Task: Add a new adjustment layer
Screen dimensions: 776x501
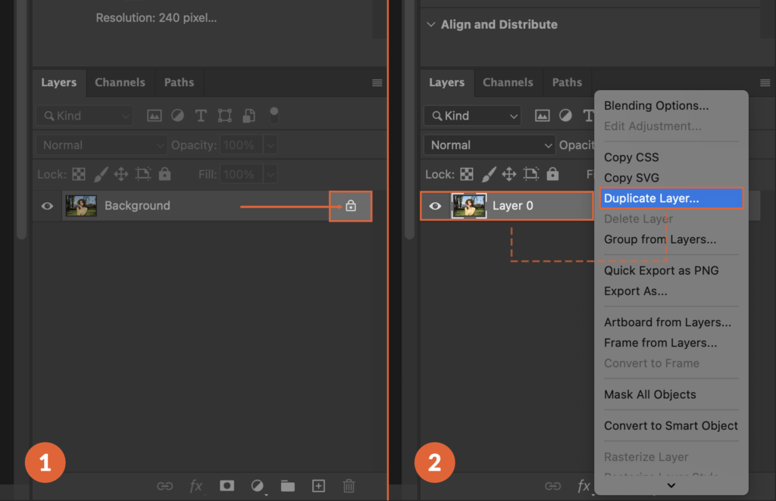Action: point(257,486)
